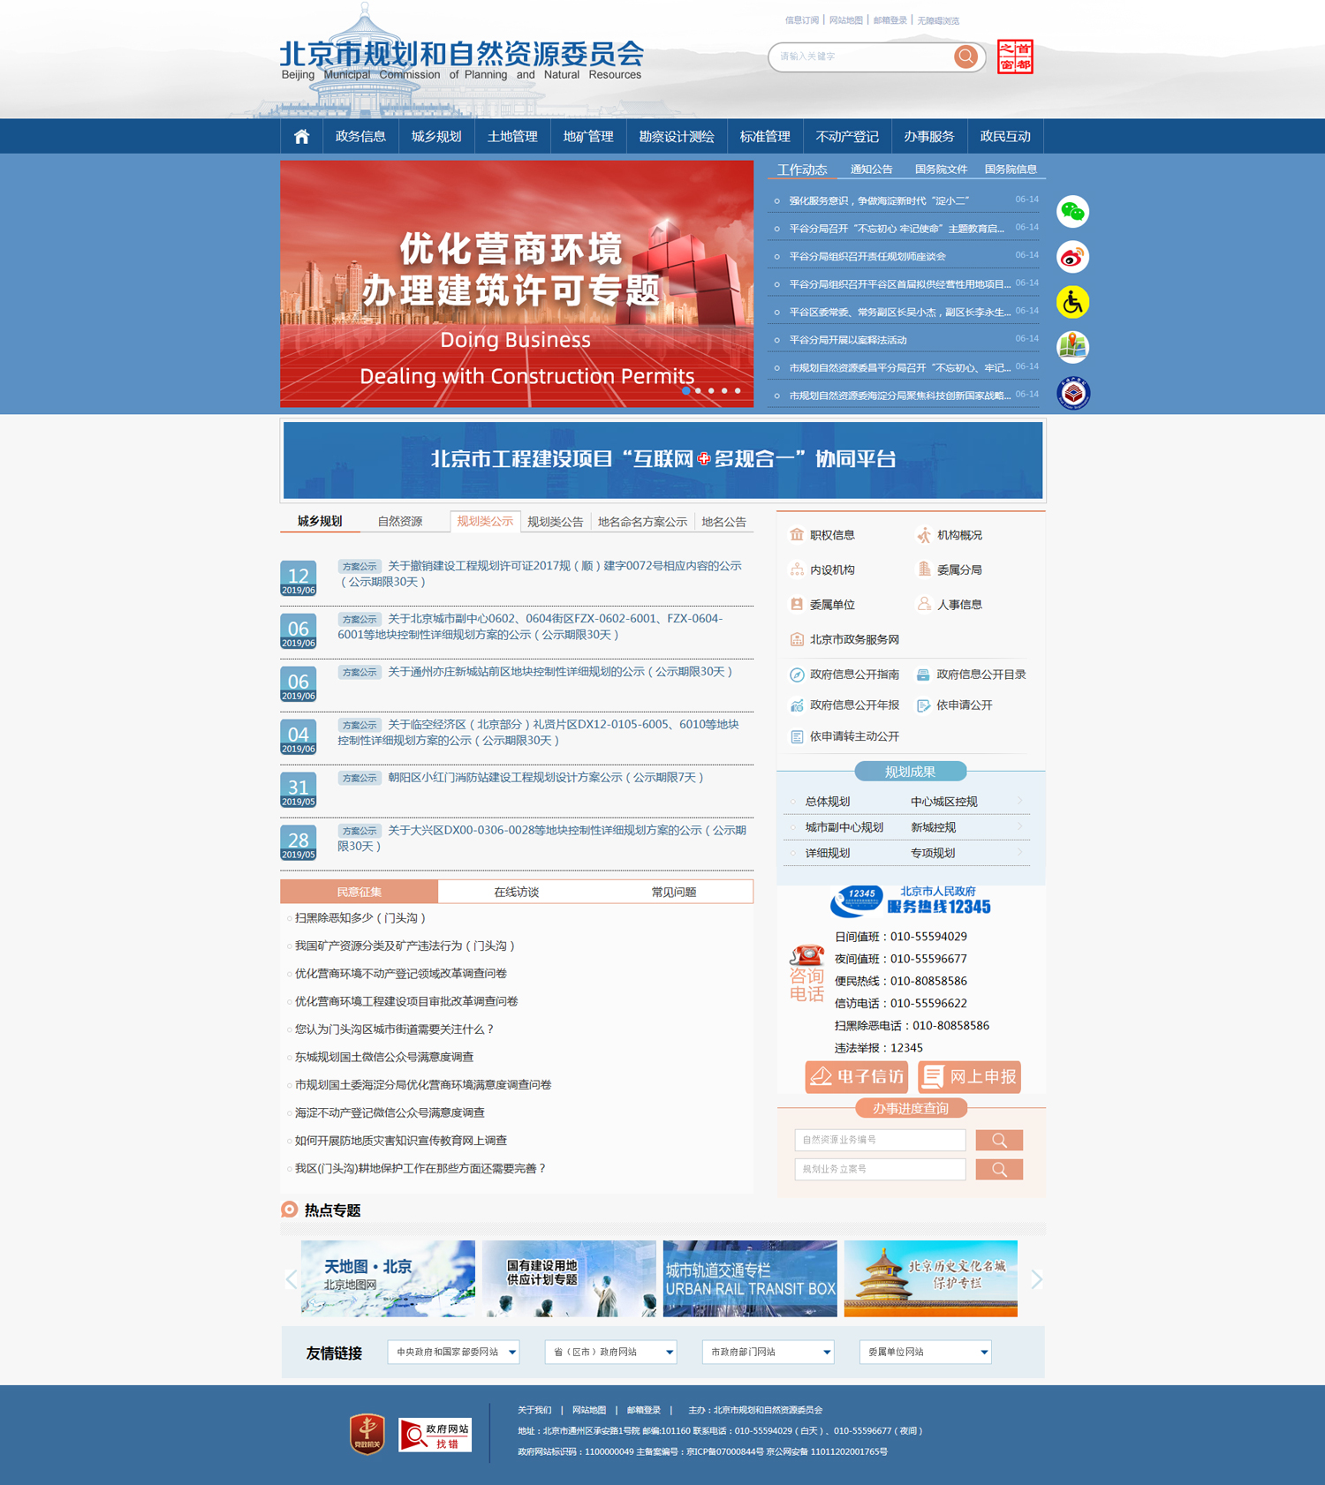Click the right arrow of 热点专题 carousel

coord(1037,1279)
